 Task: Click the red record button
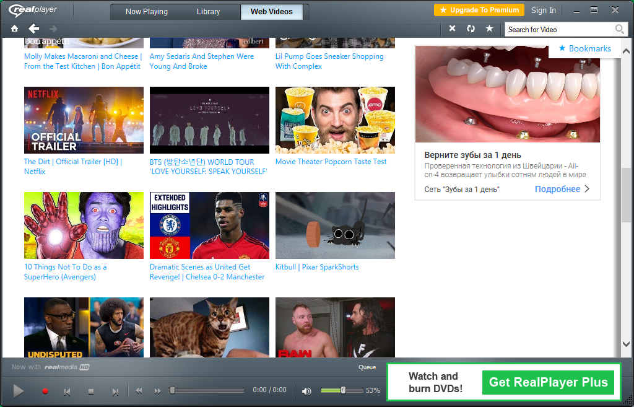tap(45, 392)
